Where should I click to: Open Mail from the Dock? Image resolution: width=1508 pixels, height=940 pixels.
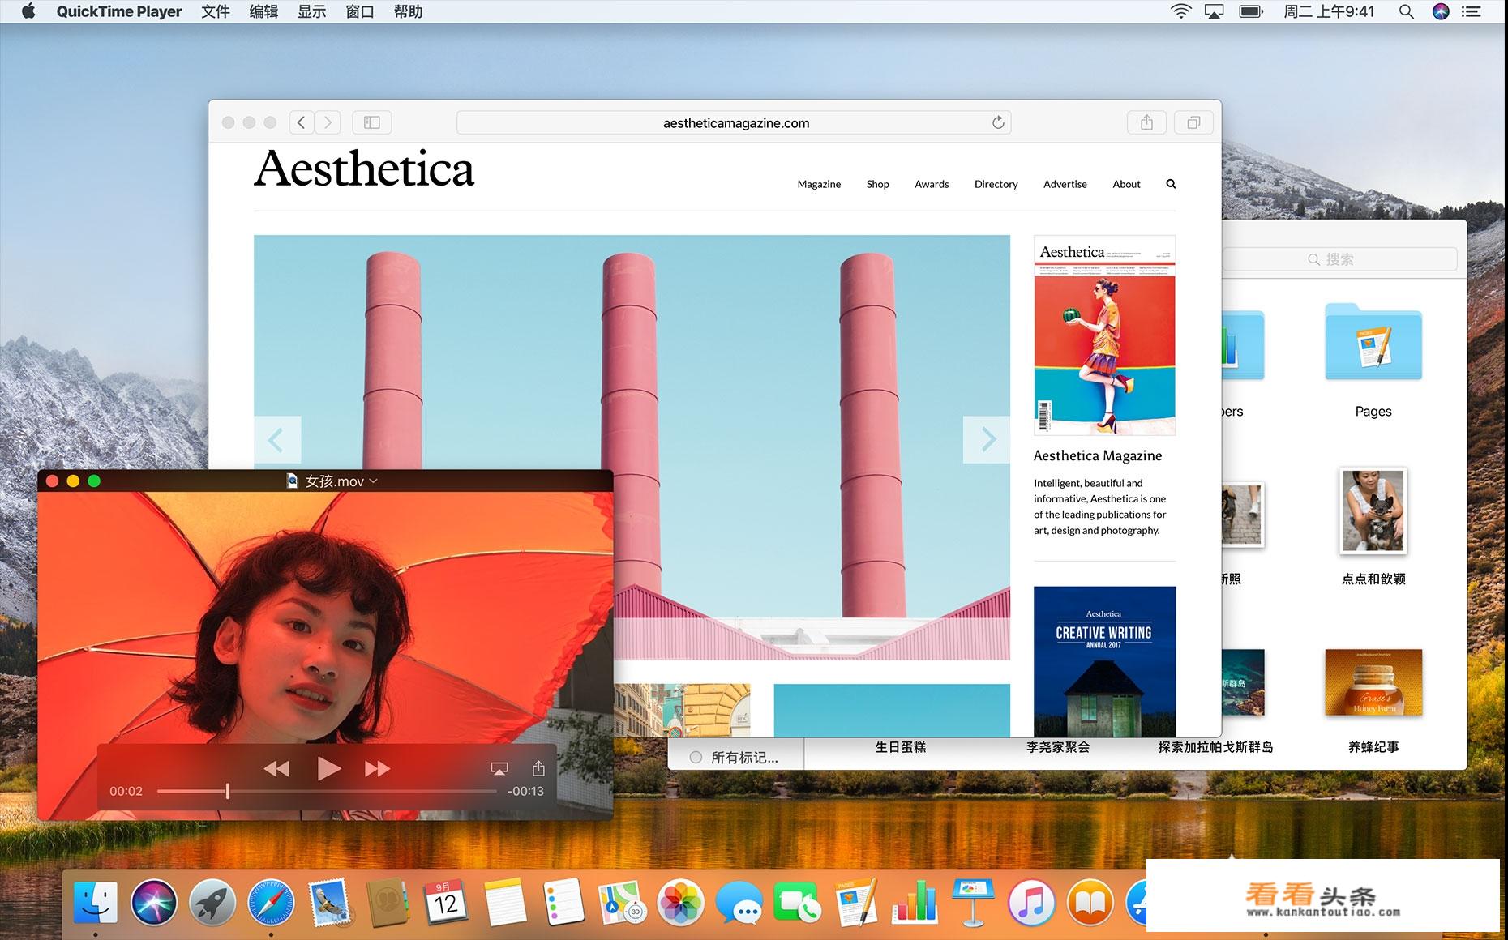[x=330, y=902]
